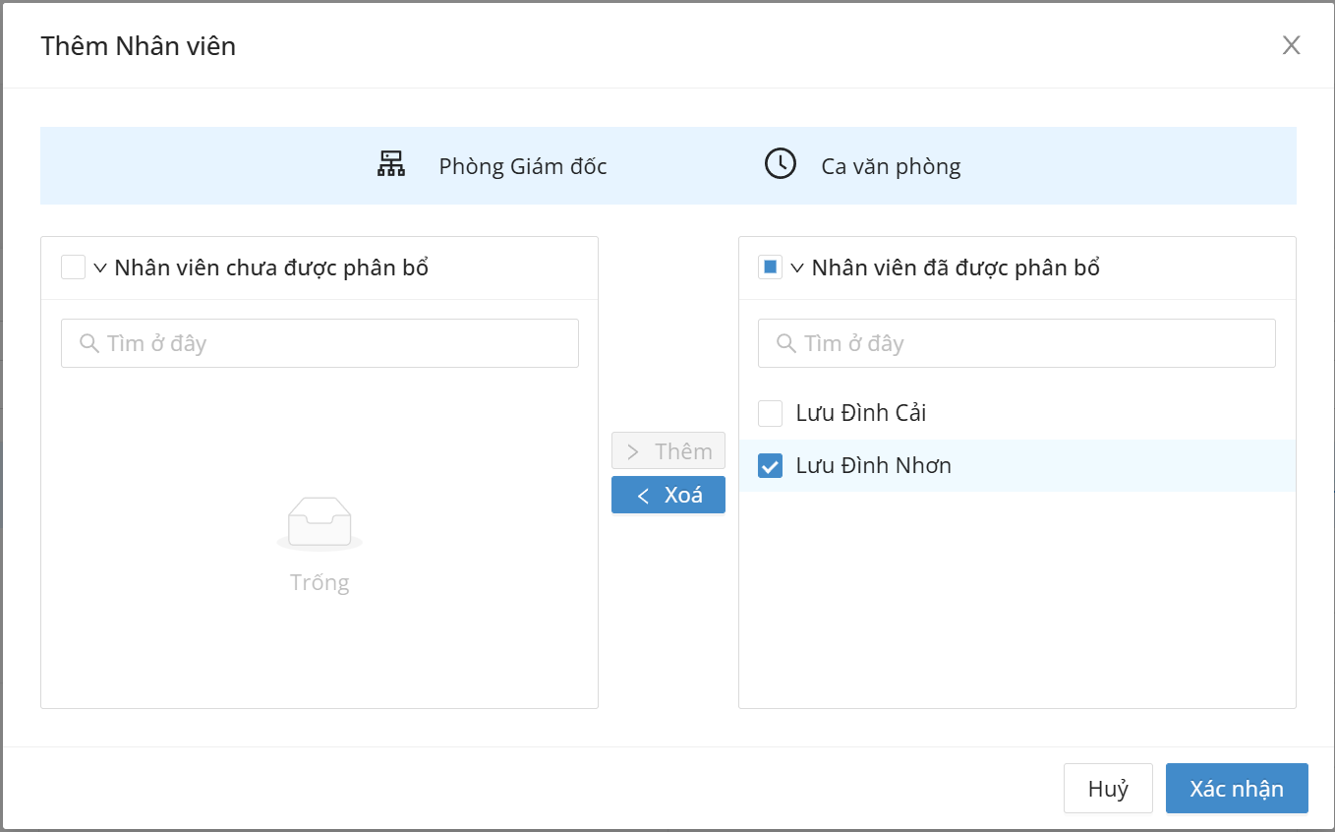Confirm with the Xác nhận button

[1236, 789]
